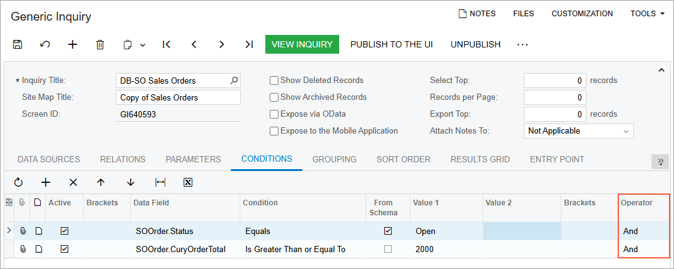The image size is (674, 269).
Task: Open the Attach Notes To dropdown
Action: (578, 131)
